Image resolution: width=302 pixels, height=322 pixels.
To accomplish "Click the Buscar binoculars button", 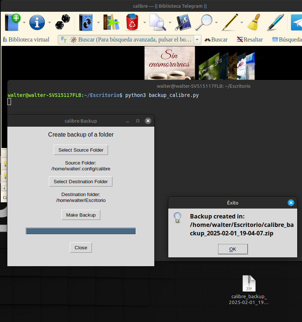I will tap(216, 39).
